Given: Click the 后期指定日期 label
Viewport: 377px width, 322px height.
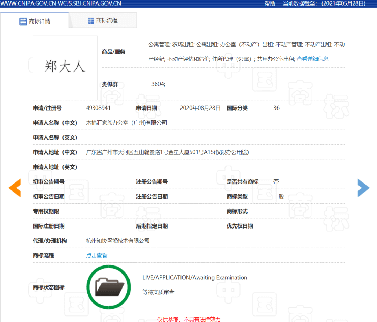Looking at the screenshot, I should click(x=152, y=226).
